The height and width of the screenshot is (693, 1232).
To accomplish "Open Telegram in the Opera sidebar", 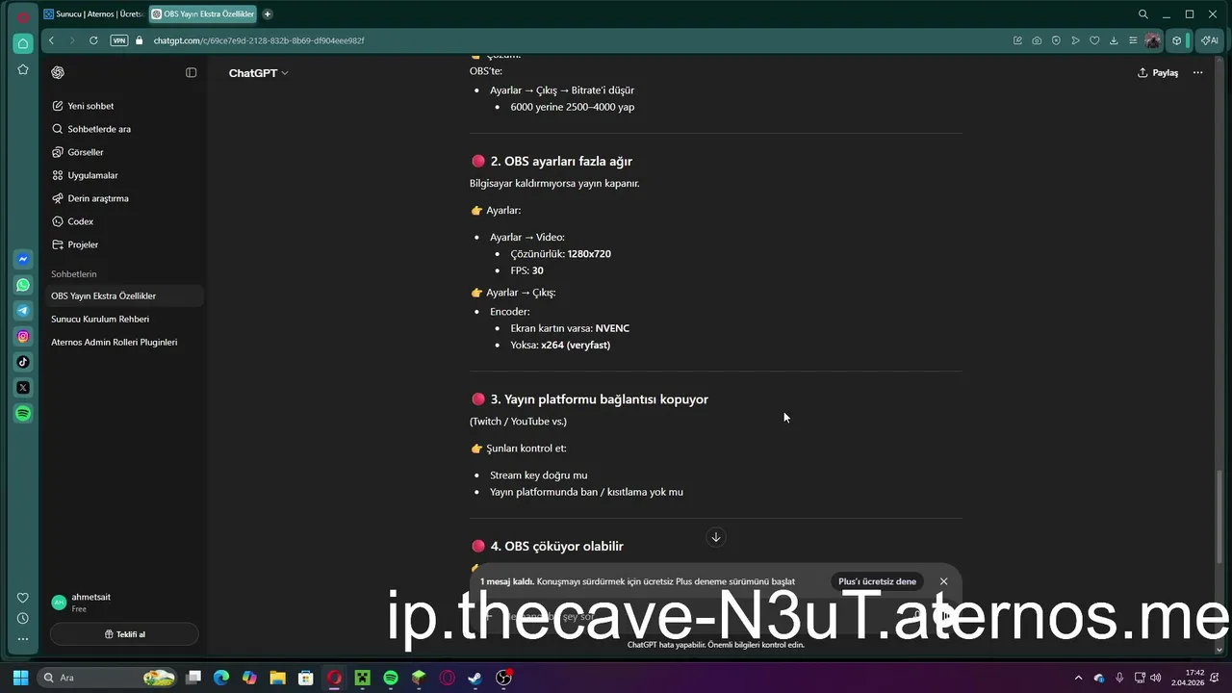I will click(23, 311).
